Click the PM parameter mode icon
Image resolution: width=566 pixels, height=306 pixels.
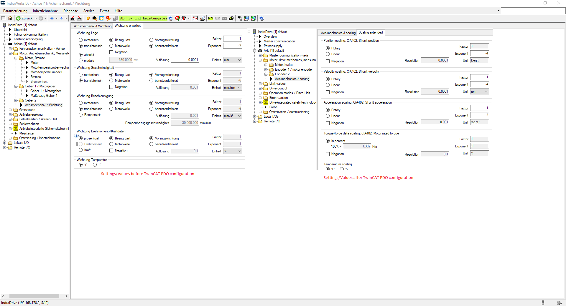[211, 18]
